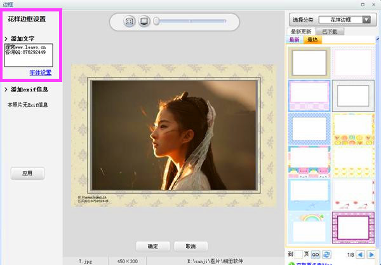Maximize the 边框 window
Screen dimensions: 381x265
(363, 4)
